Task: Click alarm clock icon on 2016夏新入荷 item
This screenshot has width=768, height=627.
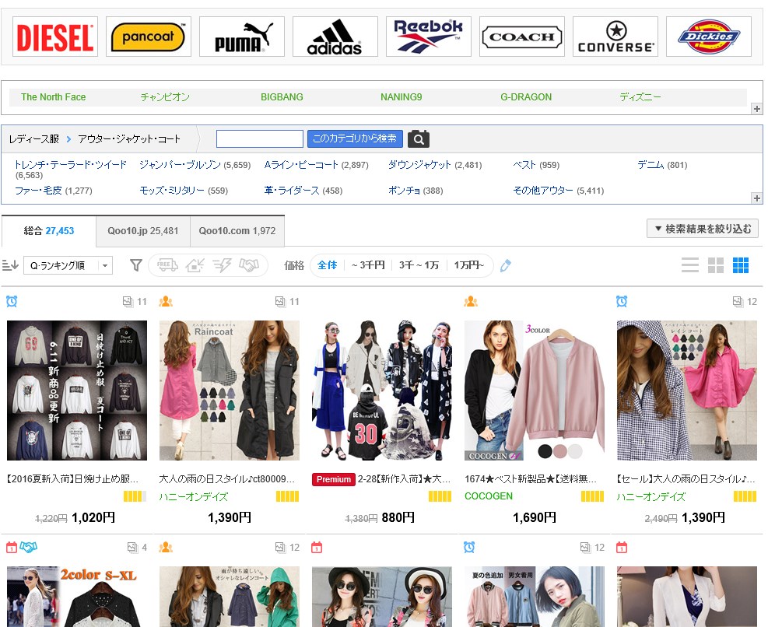Action: tap(12, 301)
